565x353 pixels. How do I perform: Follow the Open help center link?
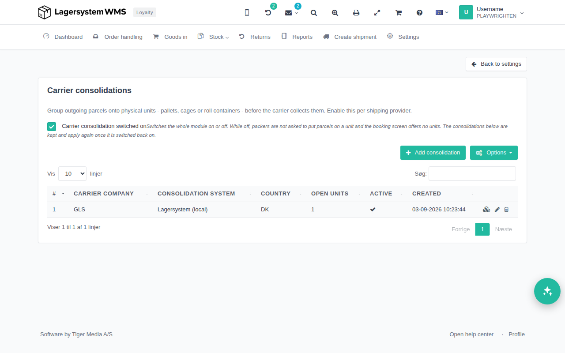pos(471,334)
